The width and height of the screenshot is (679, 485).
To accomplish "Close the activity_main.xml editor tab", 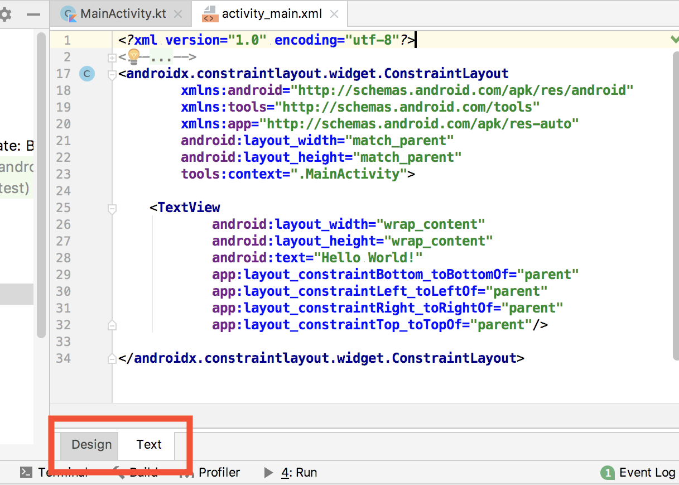I will pyautogui.click(x=335, y=13).
